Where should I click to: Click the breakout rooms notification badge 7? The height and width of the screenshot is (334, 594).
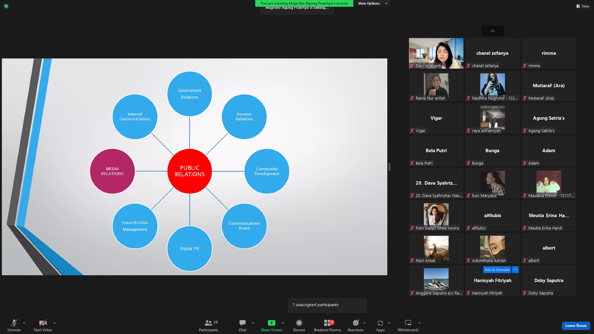[332, 322]
